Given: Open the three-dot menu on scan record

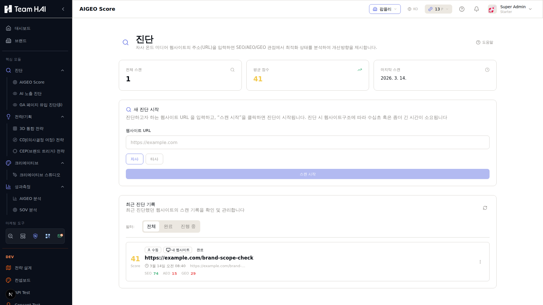Looking at the screenshot, I should pos(480,262).
